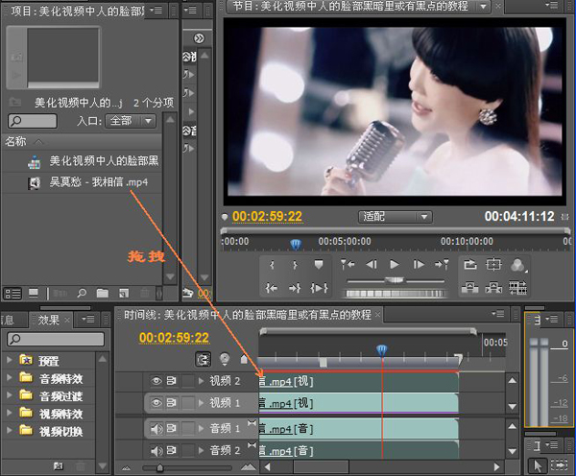
Task: Click the Lift button
Action: 469,288
